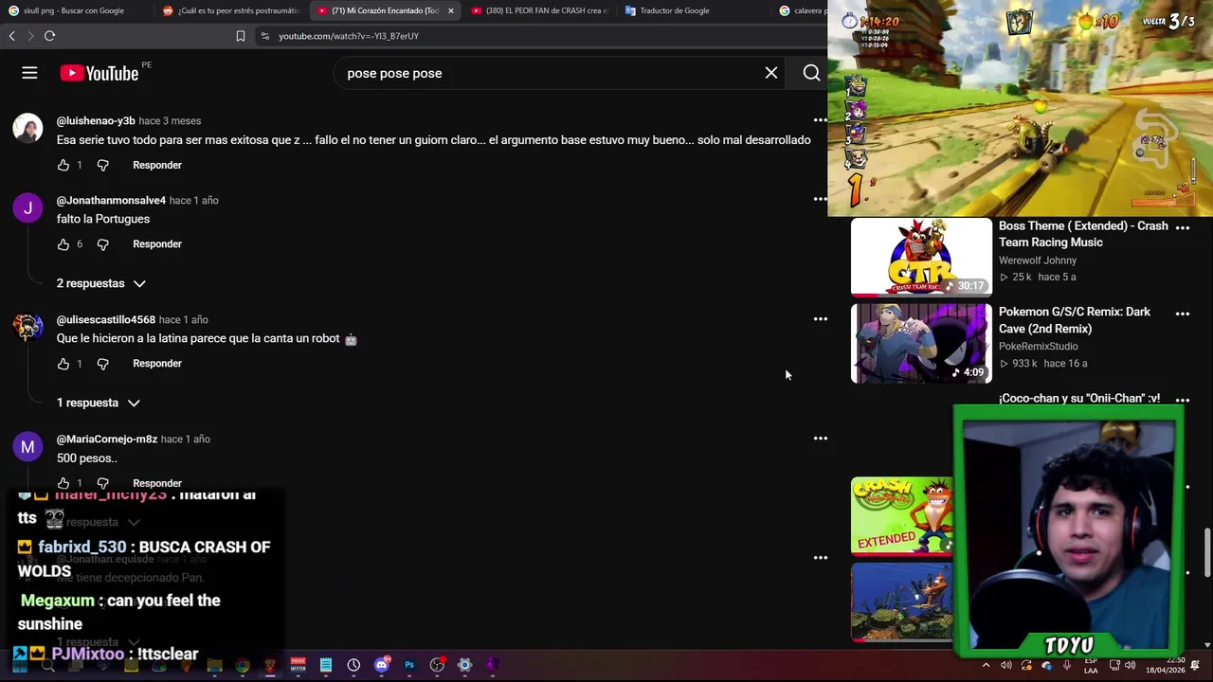Open options menu for @ulisescastillo4568 comment
The image size is (1213, 682).
coord(821,319)
